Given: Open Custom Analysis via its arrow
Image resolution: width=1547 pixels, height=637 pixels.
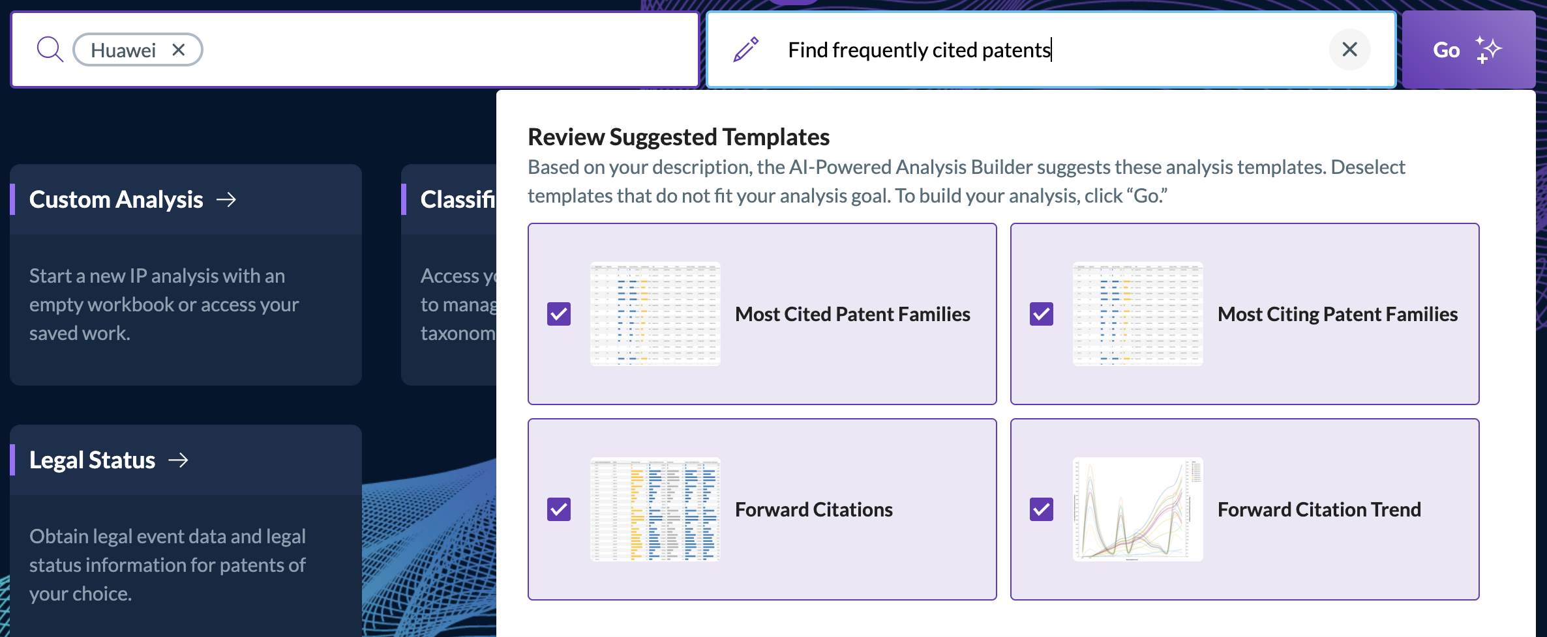Looking at the screenshot, I should [x=226, y=199].
